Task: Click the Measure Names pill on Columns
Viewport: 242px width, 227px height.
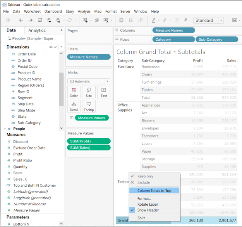Action: pyautogui.click(x=173, y=31)
